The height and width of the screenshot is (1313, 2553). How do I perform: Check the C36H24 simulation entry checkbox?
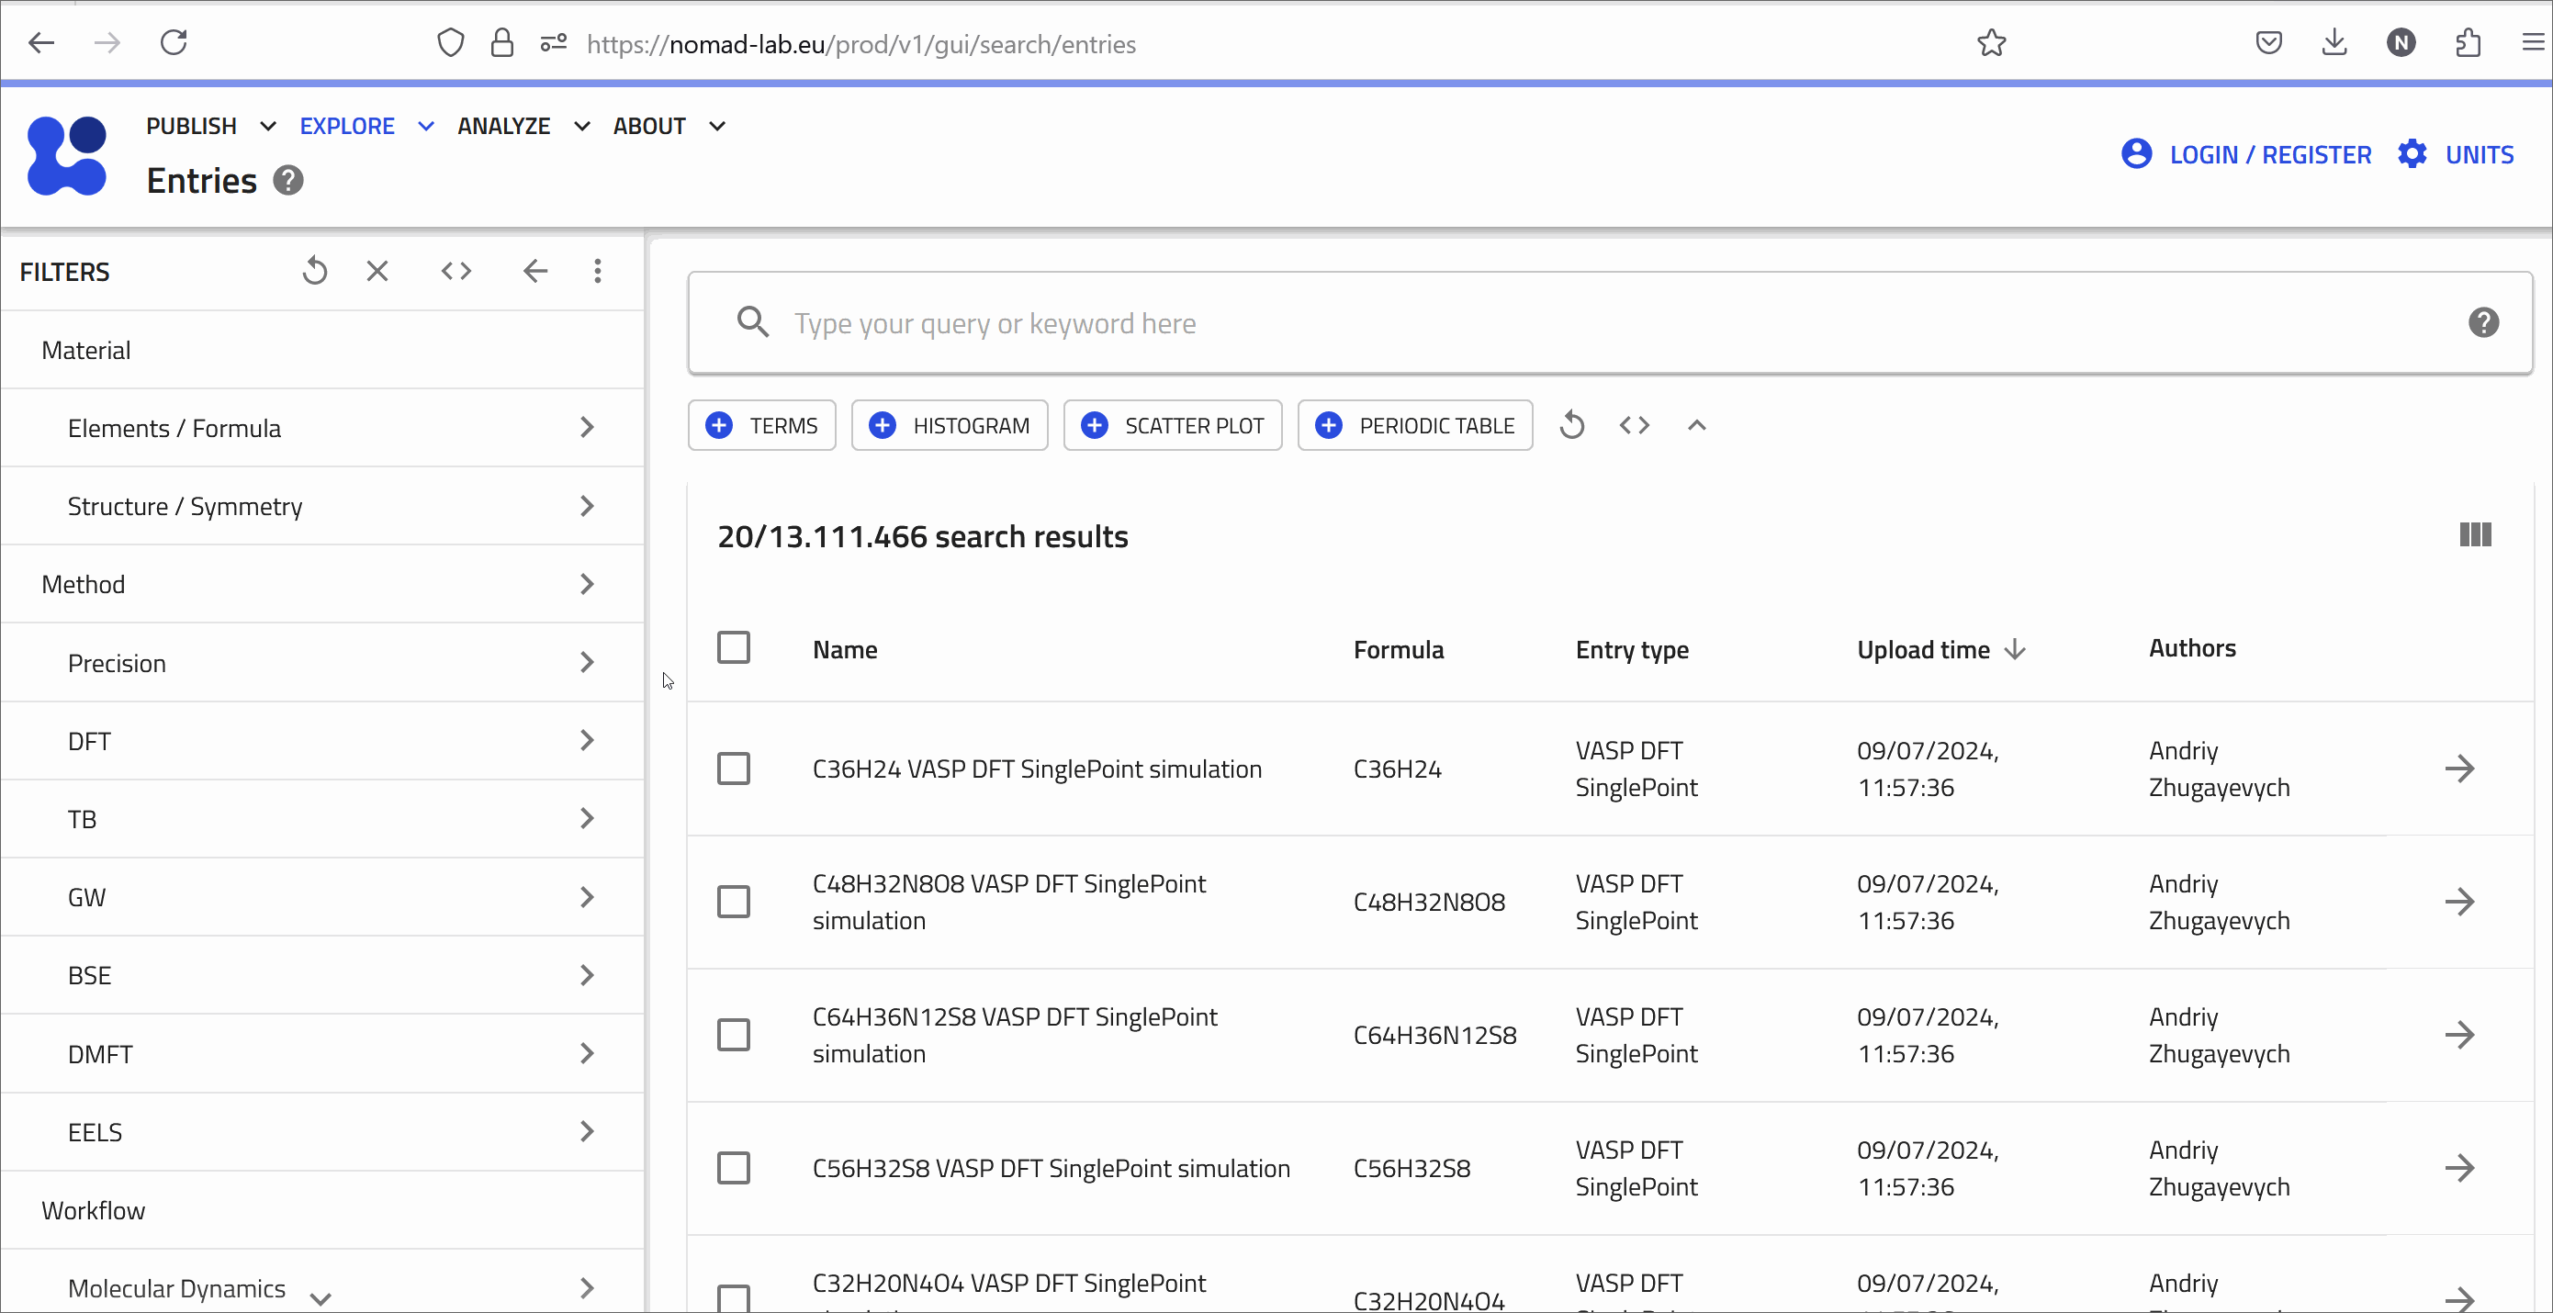[x=735, y=768]
